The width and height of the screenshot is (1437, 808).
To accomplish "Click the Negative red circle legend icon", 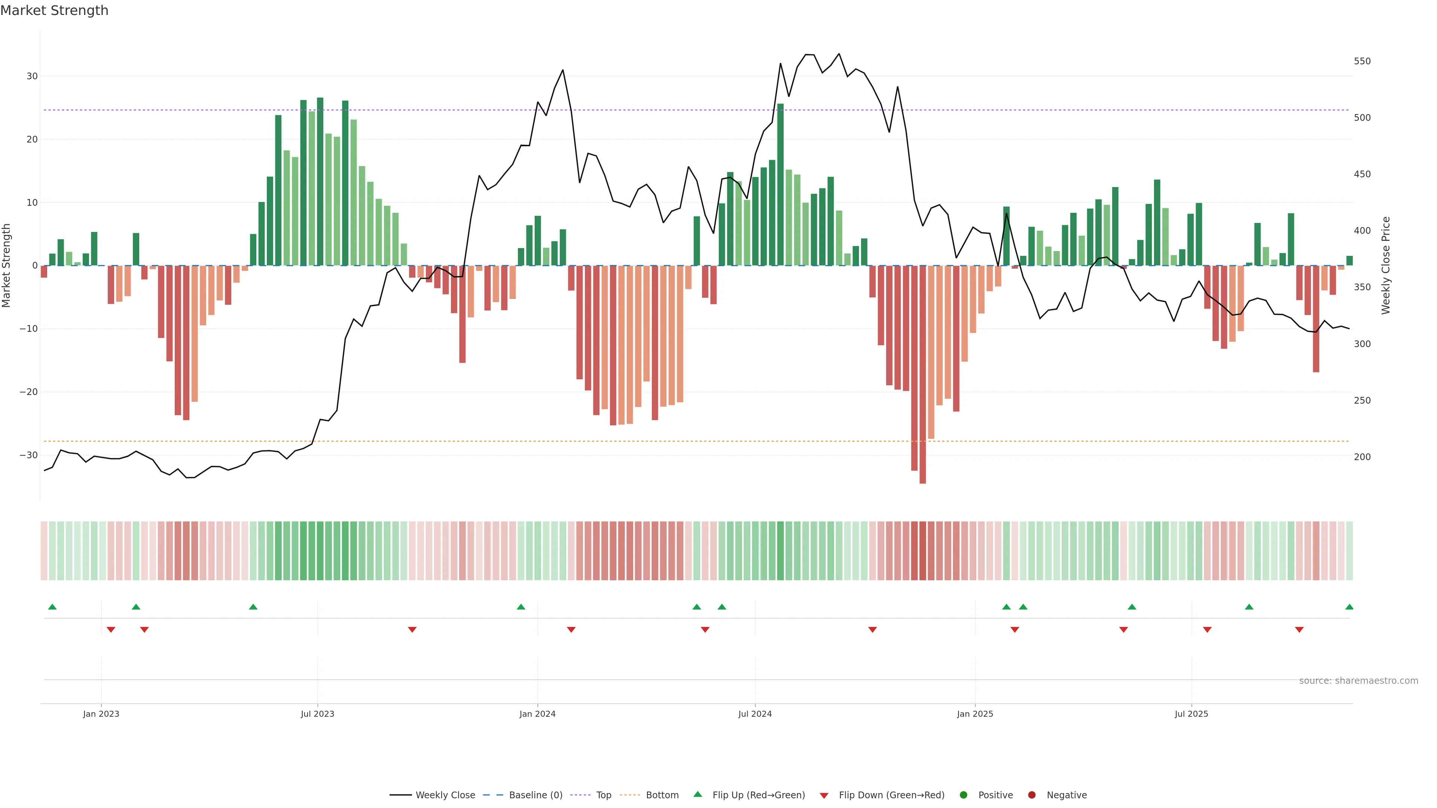I will point(1031,795).
